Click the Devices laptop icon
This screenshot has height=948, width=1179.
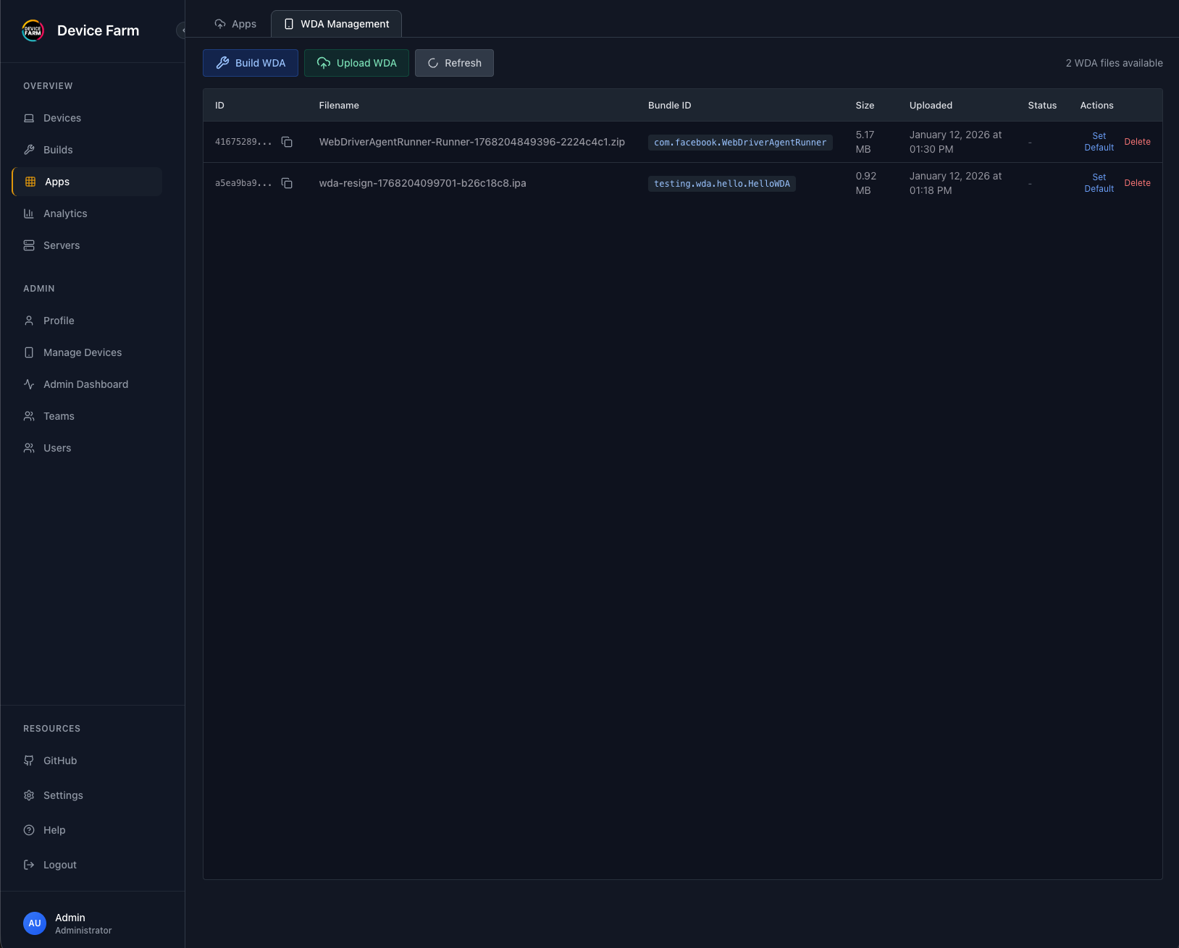click(29, 118)
